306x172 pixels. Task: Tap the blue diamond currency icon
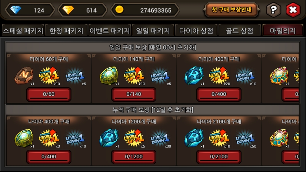16,10
